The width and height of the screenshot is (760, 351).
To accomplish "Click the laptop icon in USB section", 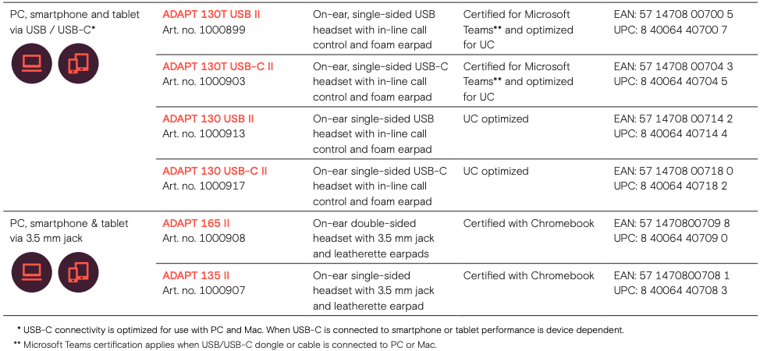I will 31,63.
